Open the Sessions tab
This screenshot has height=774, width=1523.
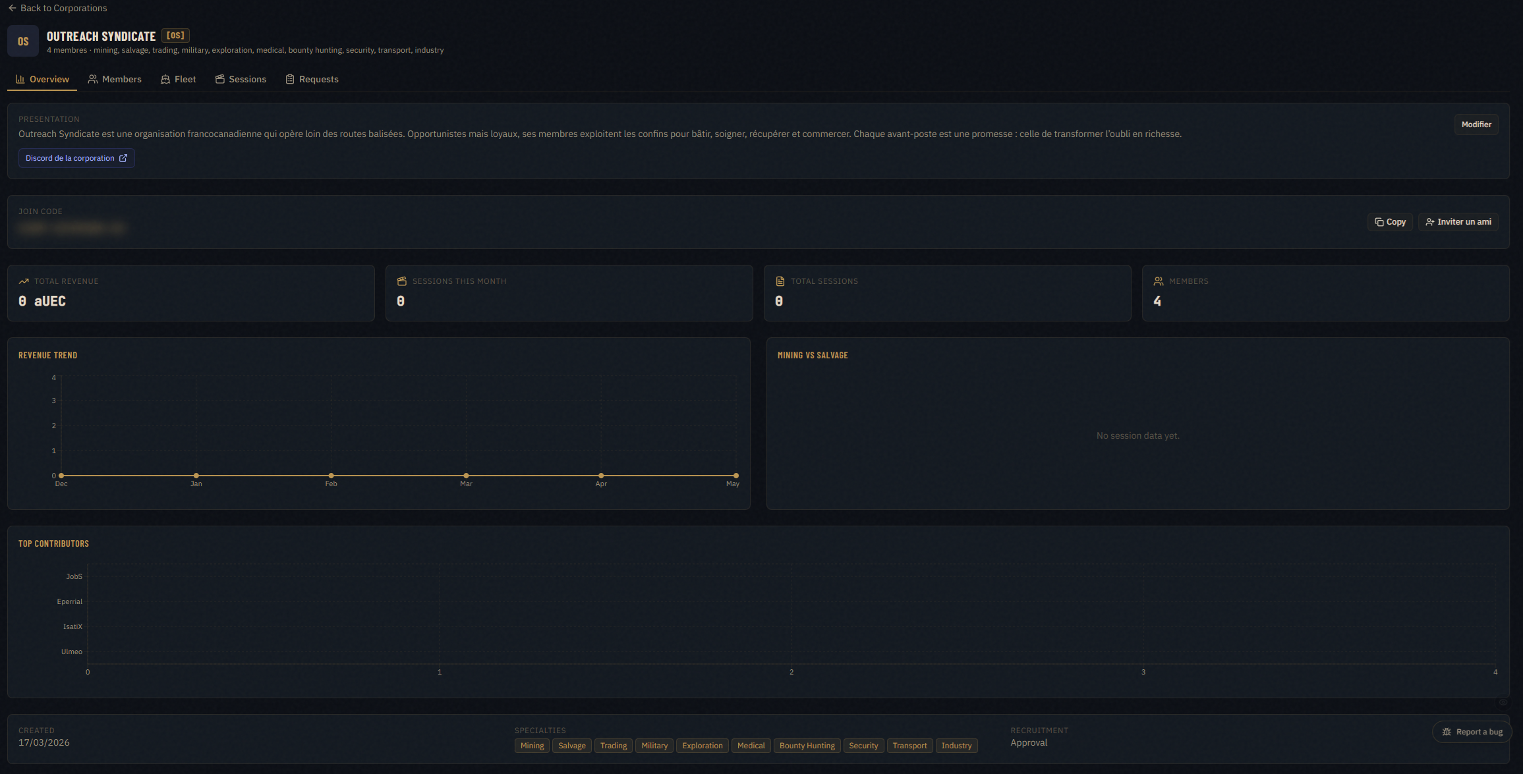point(241,79)
